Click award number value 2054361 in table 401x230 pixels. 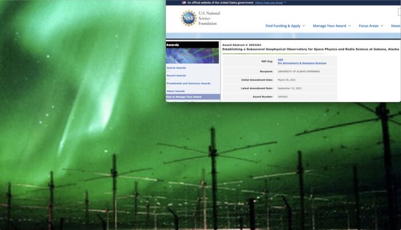click(x=283, y=97)
